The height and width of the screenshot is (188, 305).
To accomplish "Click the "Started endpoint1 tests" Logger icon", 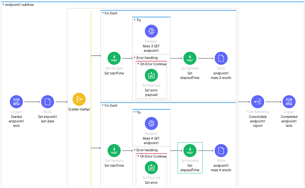I will tap(16, 101).
